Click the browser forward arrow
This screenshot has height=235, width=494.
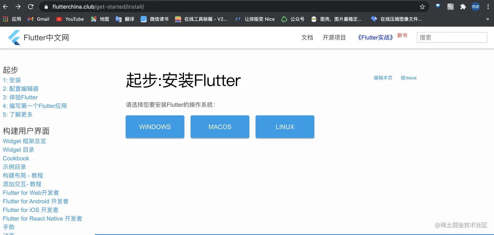[18, 7]
